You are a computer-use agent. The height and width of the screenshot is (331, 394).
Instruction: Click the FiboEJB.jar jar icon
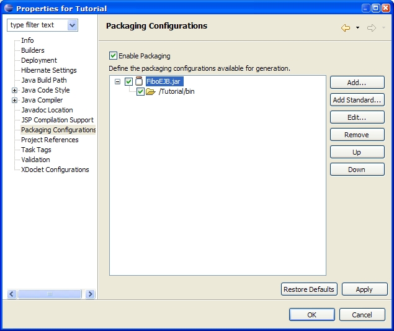(x=139, y=81)
